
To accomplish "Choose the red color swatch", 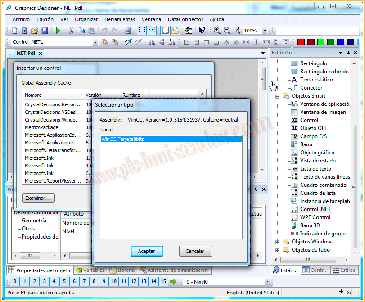I will (301, 42).
